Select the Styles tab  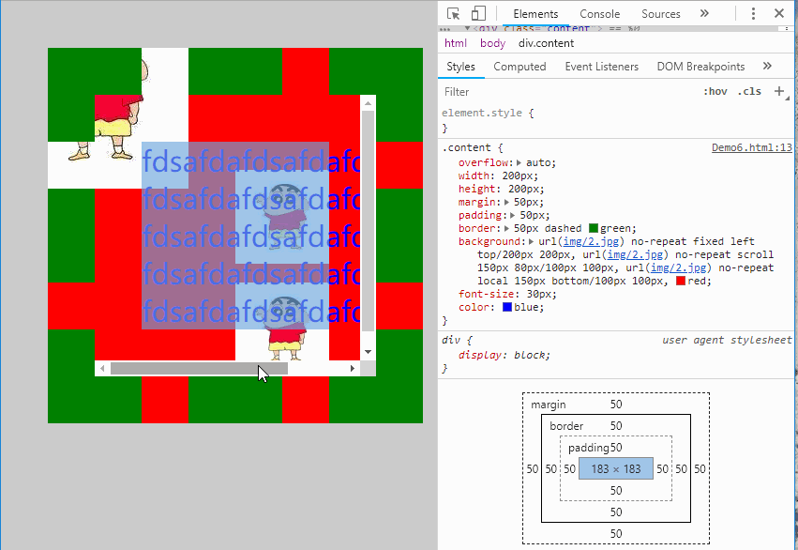[460, 67]
